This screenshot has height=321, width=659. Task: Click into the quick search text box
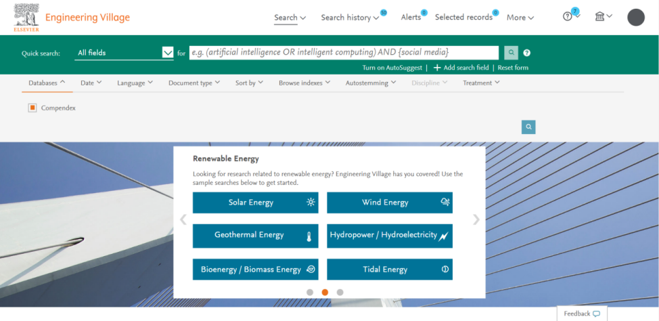click(344, 53)
